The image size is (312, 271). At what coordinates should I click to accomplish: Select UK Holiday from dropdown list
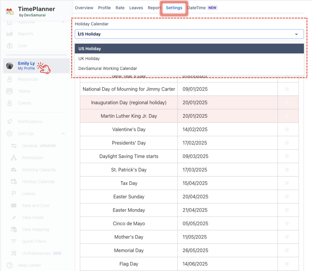[x=89, y=59]
